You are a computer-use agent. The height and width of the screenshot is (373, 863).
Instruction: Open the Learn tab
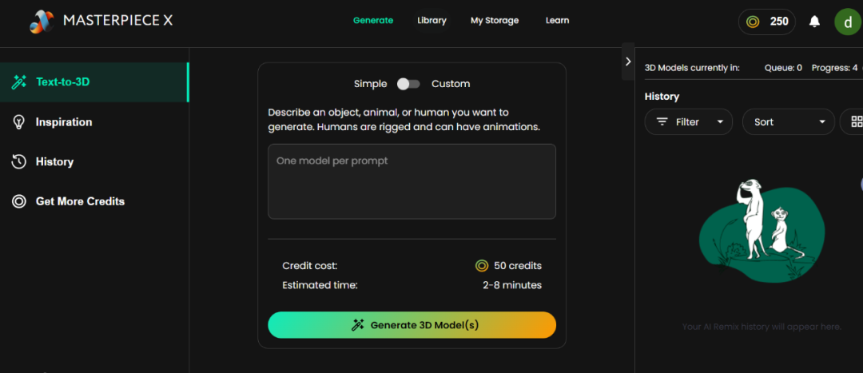557,20
